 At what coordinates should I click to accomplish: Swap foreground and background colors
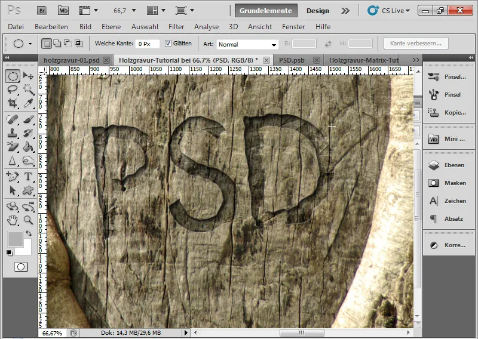point(29,233)
